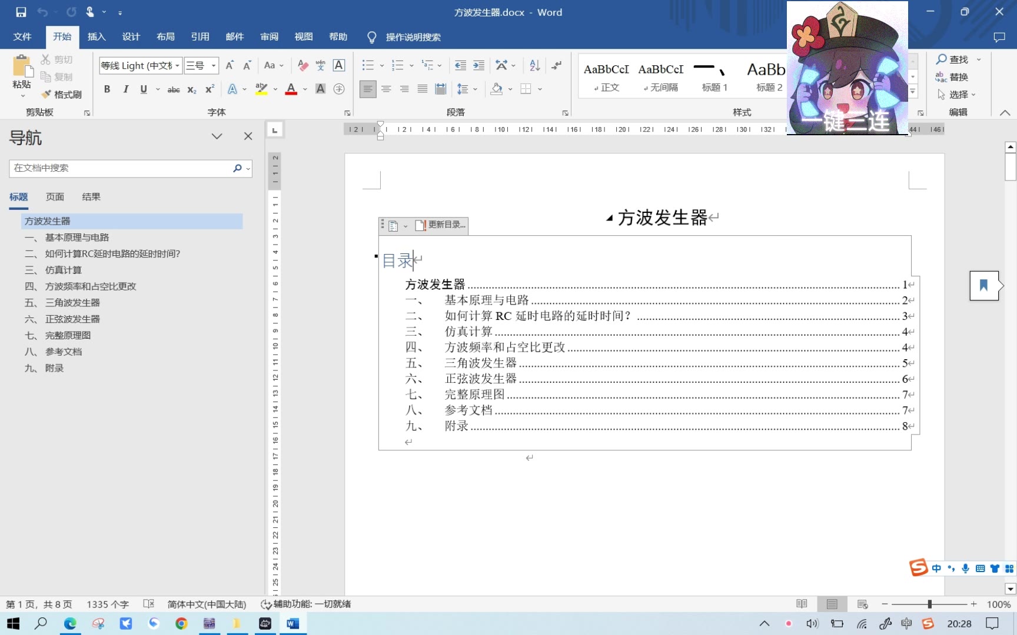1017x635 pixels.
Task: Switch to the 页面 tab in navigation pane
Action: point(55,196)
